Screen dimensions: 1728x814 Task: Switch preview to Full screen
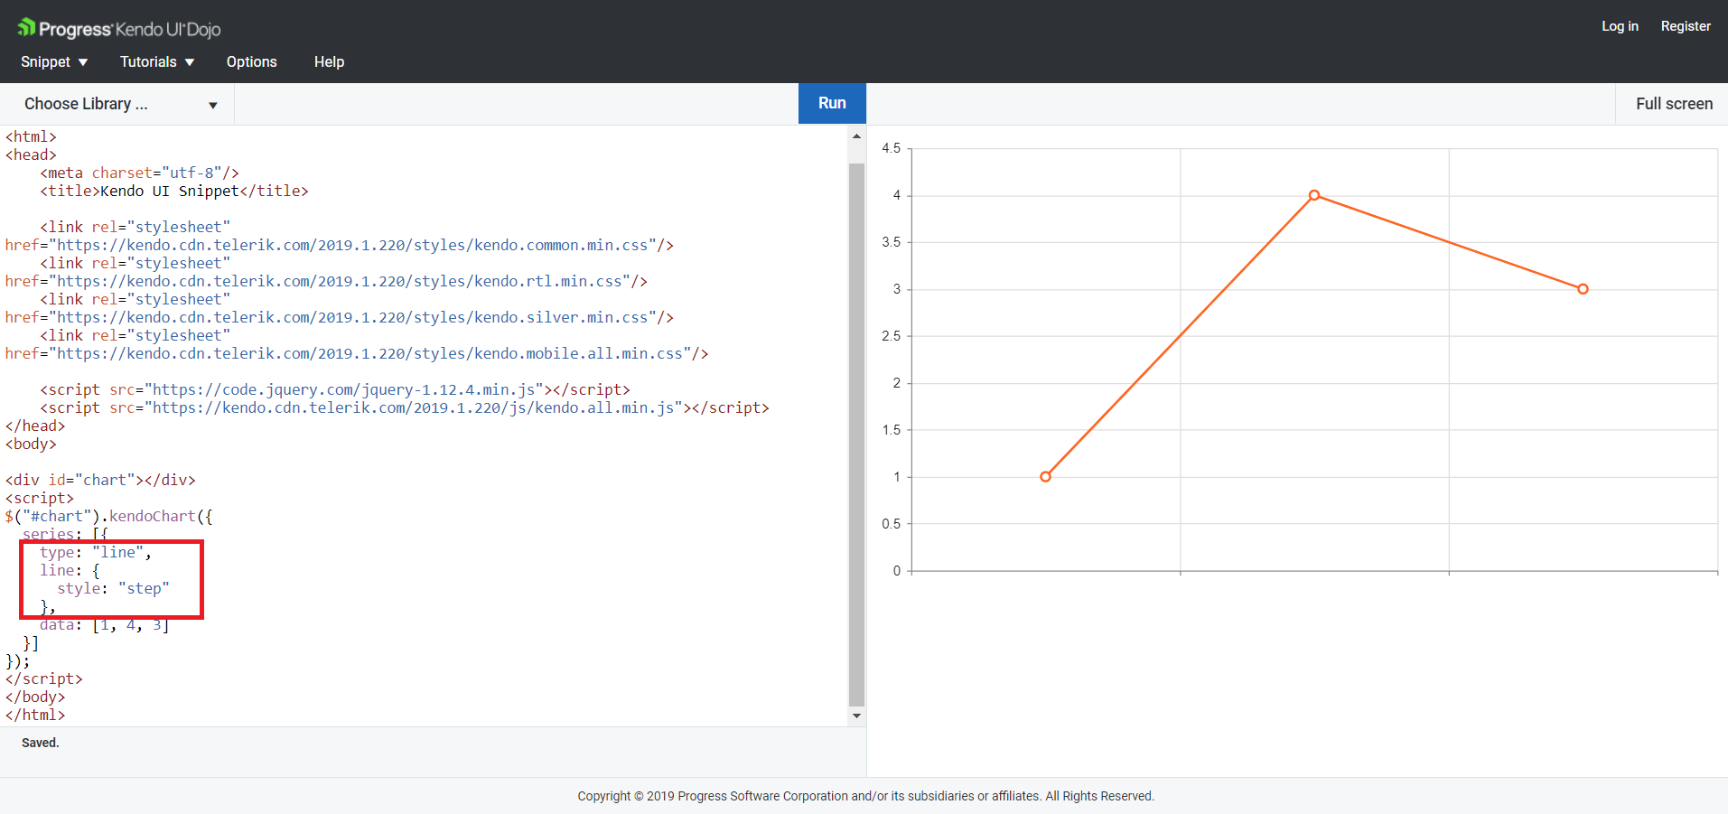pyautogui.click(x=1673, y=104)
